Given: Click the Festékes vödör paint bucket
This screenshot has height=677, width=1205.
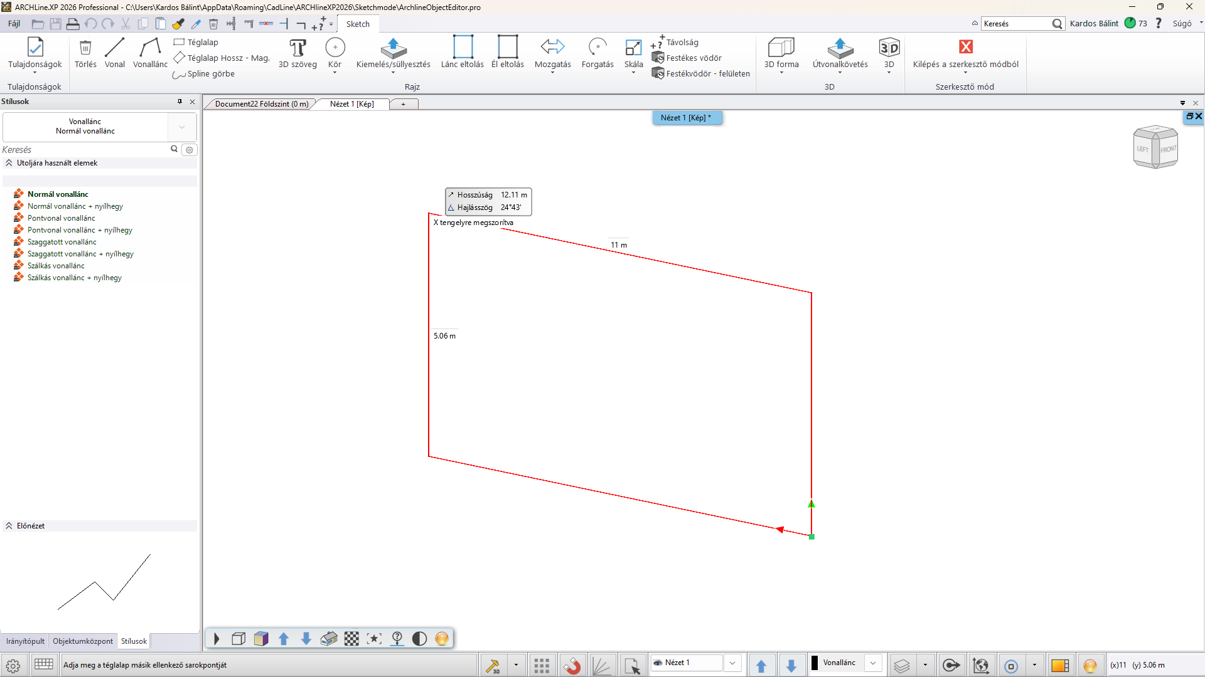Looking at the screenshot, I should 687,58.
